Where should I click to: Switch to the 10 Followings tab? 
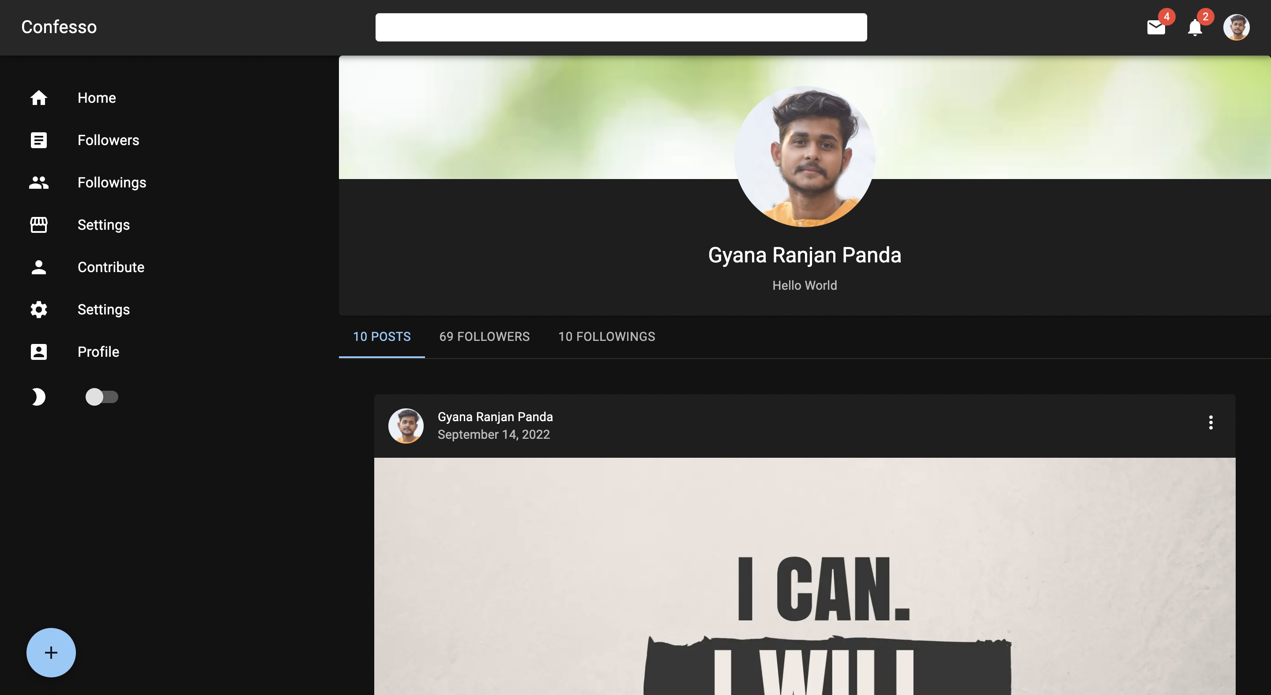click(606, 336)
